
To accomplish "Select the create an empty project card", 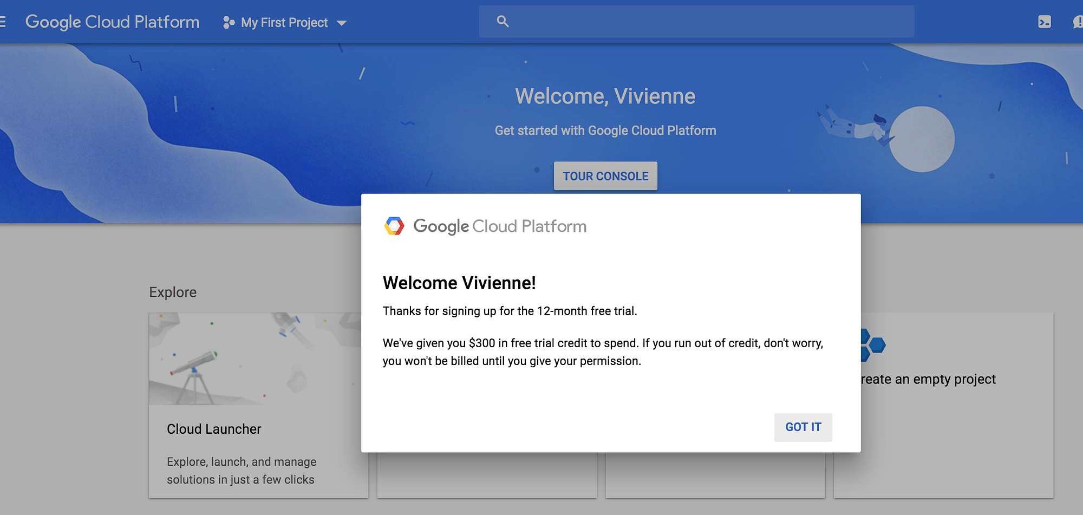I will 944,405.
